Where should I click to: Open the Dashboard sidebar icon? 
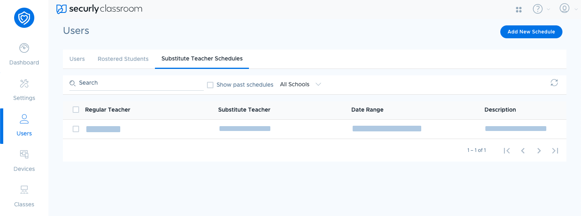24,48
